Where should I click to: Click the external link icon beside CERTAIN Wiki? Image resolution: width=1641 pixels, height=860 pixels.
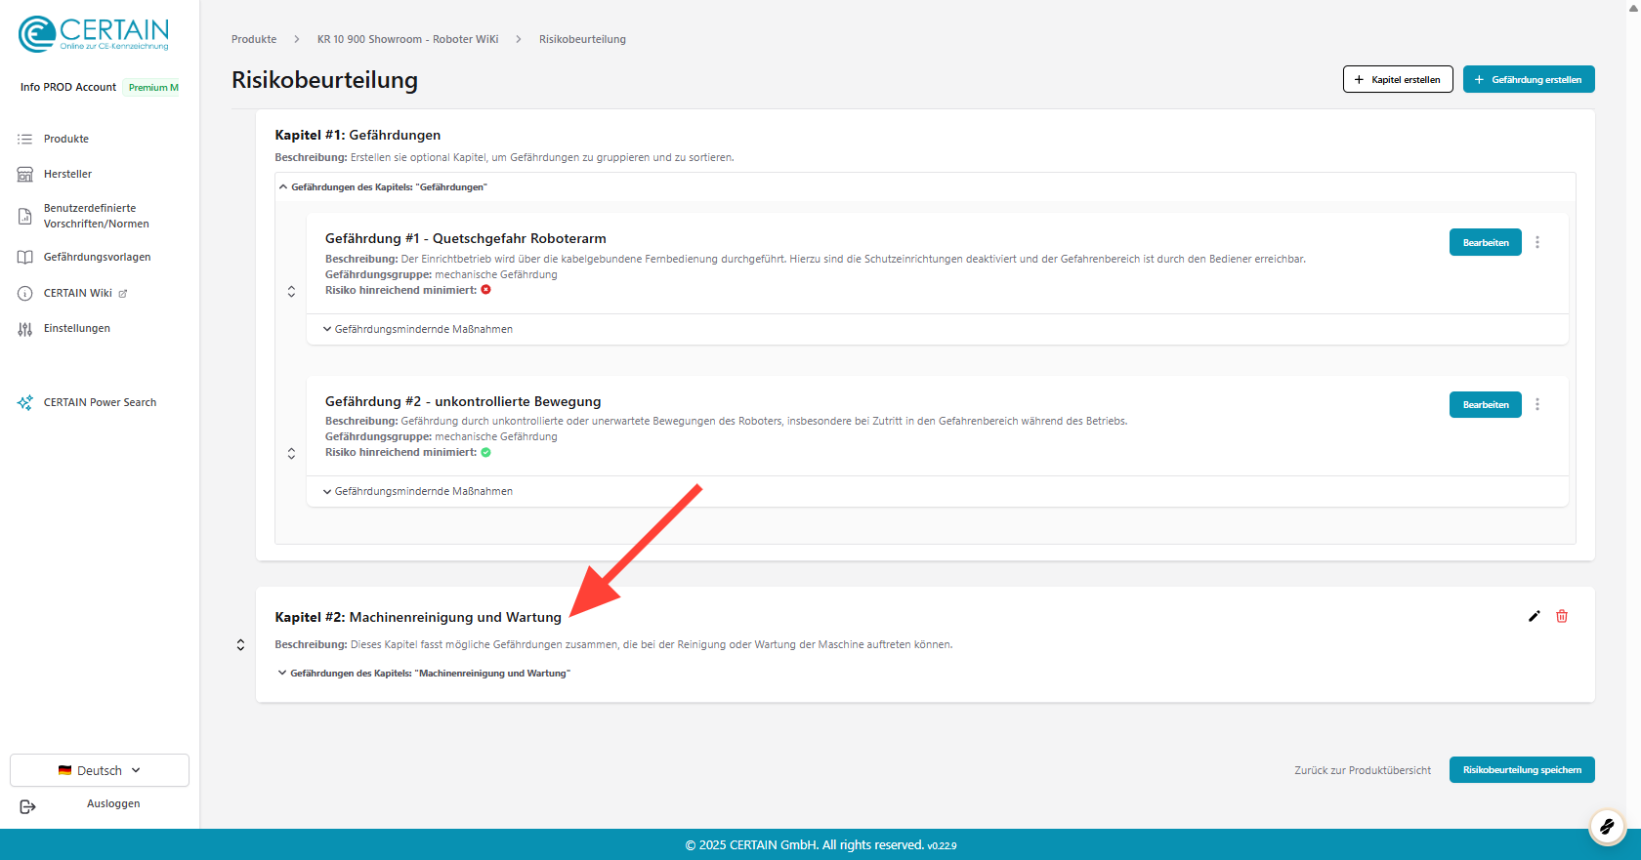(x=123, y=293)
